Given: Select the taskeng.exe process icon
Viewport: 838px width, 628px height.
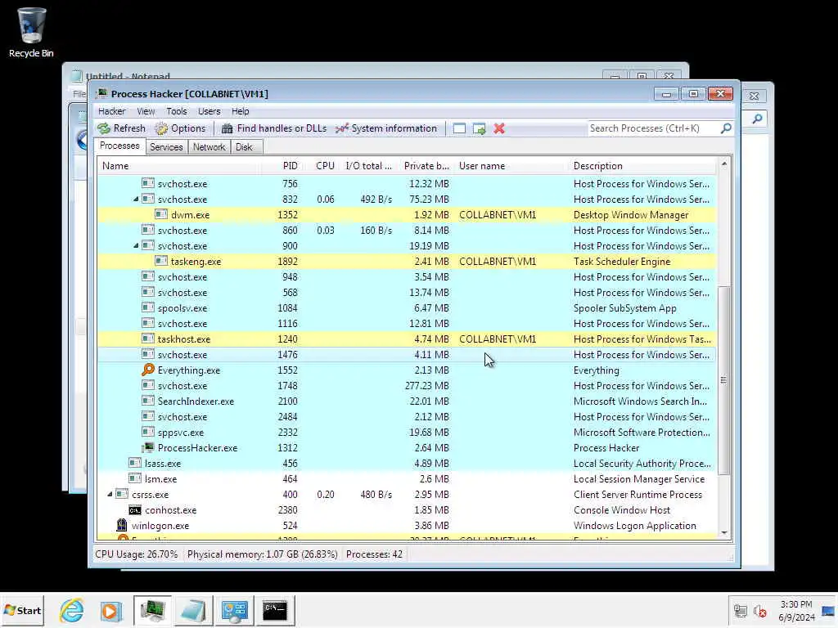Looking at the screenshot, I should [161, 261].
